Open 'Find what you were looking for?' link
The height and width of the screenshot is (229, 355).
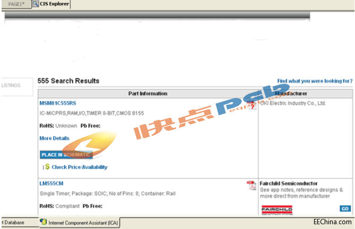315,81
